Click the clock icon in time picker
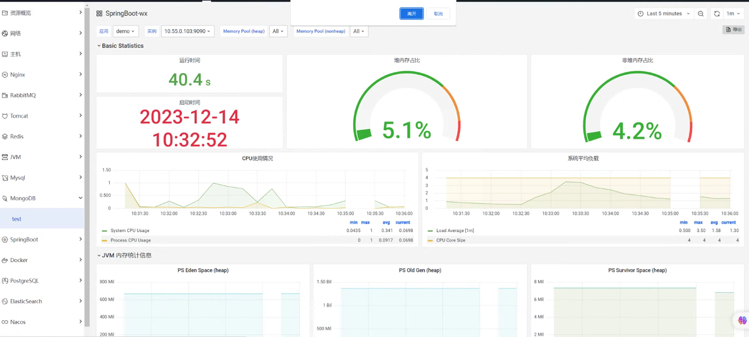This screenshot has height=337, width=749. pos(641,14)
